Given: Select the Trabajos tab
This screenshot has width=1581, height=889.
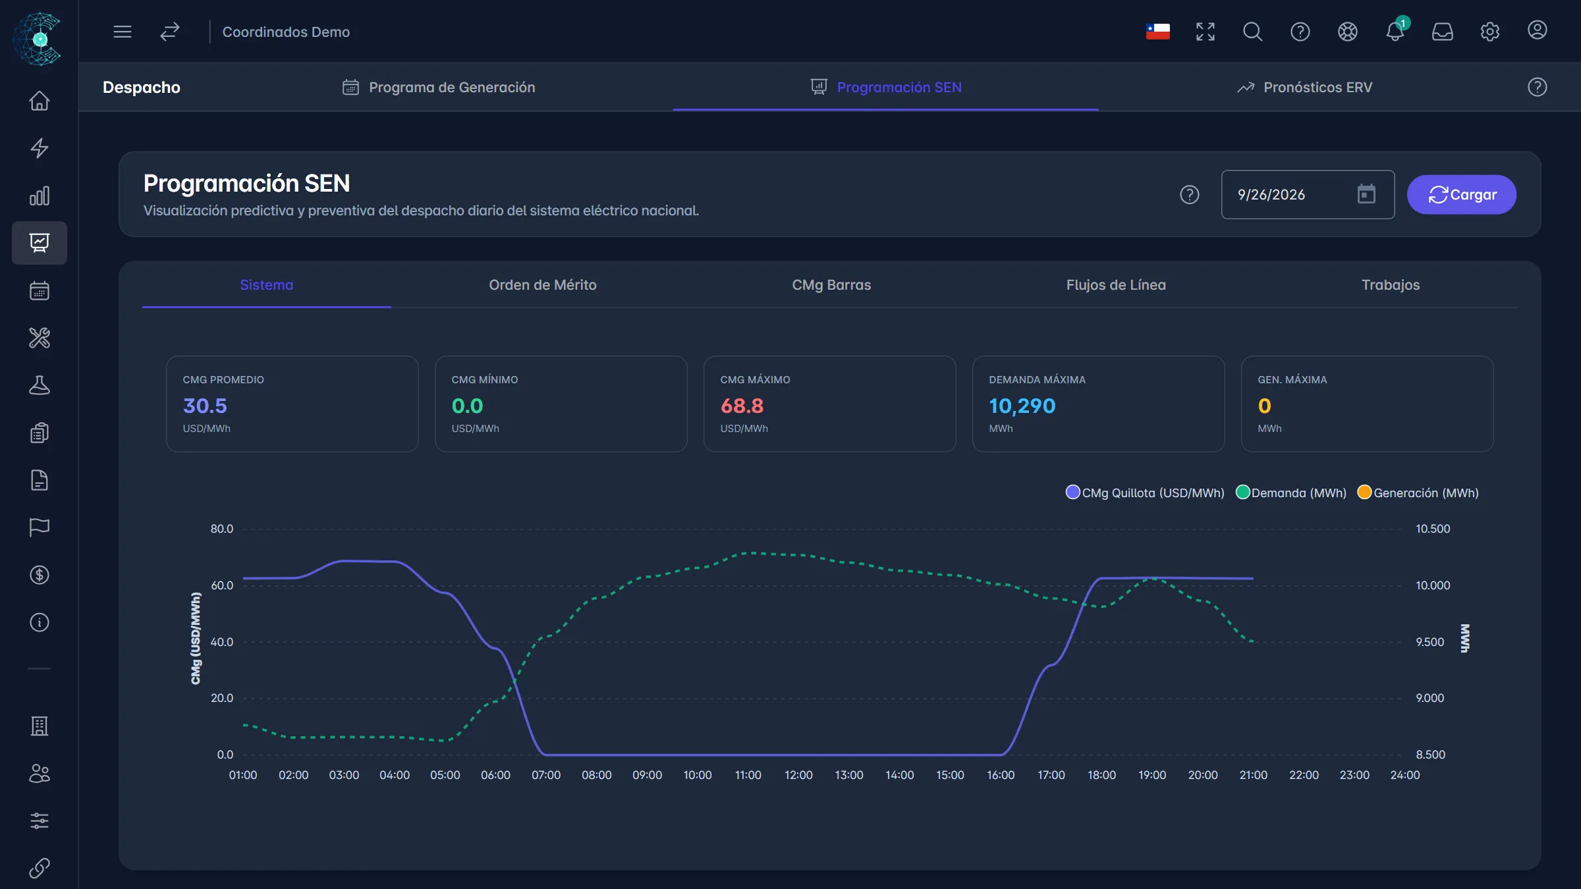Looking at the screenshot, I should click(1391, 285).
